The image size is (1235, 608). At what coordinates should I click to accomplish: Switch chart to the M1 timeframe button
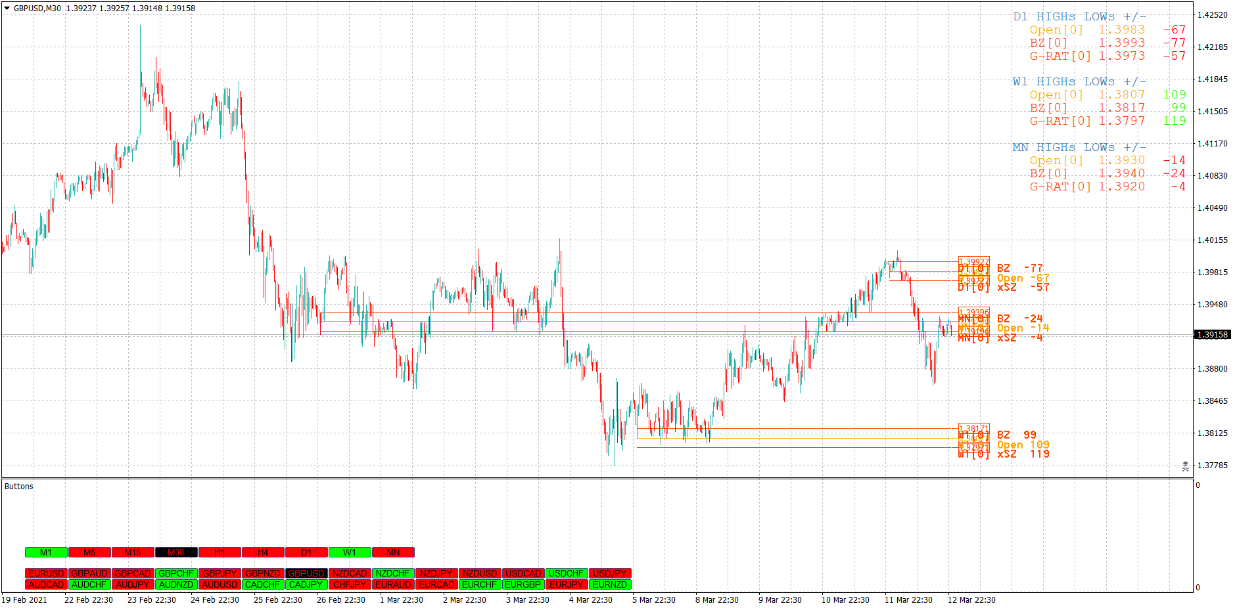tap(46, 552)
